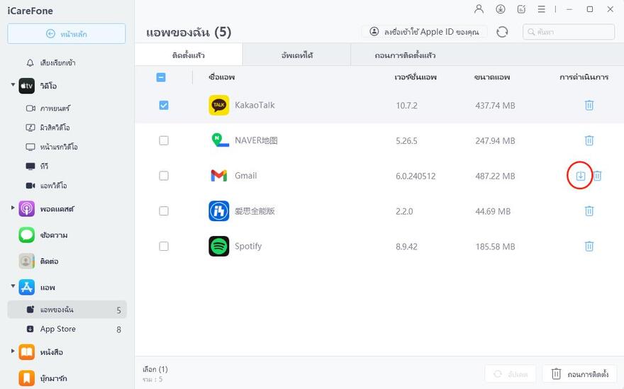The width and height of the screenshot is (624, 389).
Task: Click the KakaoTalk app name
Action: (255, 105)
